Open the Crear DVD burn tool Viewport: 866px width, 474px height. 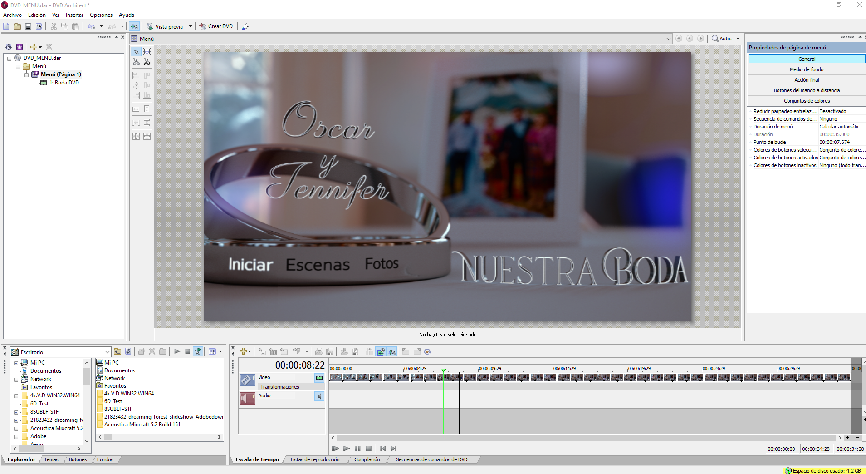(216, 26)
